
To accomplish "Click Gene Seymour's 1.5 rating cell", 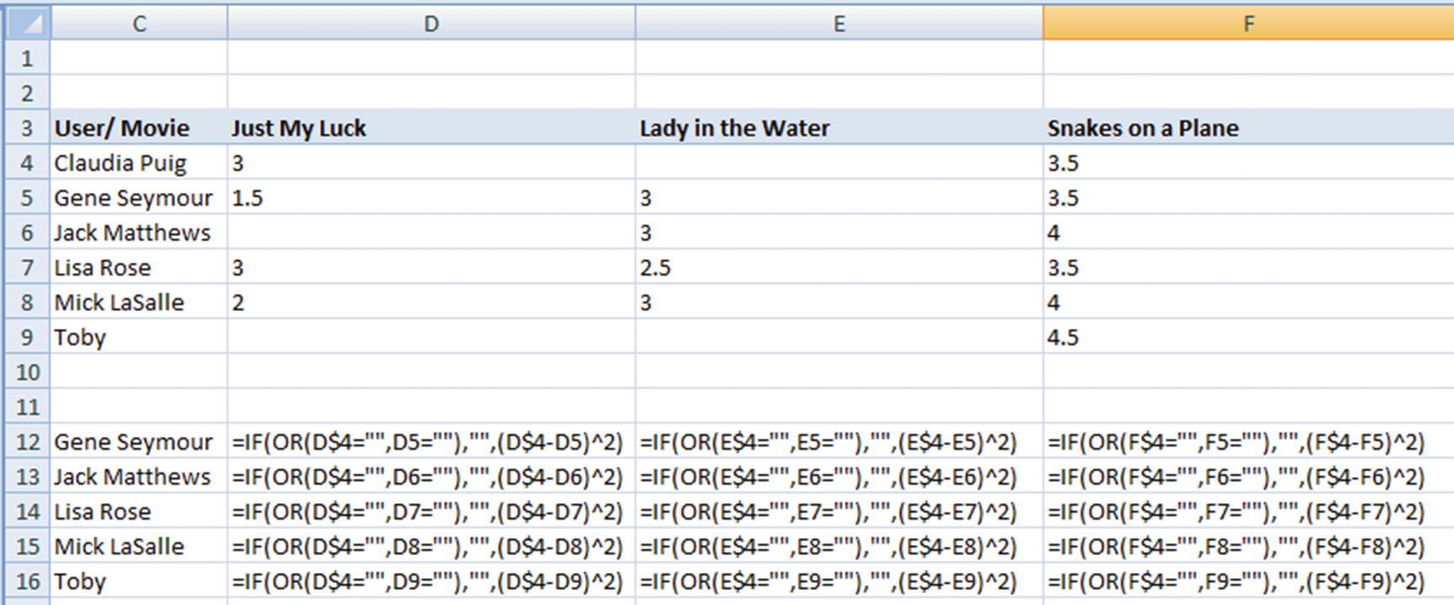I will (248, 198).
